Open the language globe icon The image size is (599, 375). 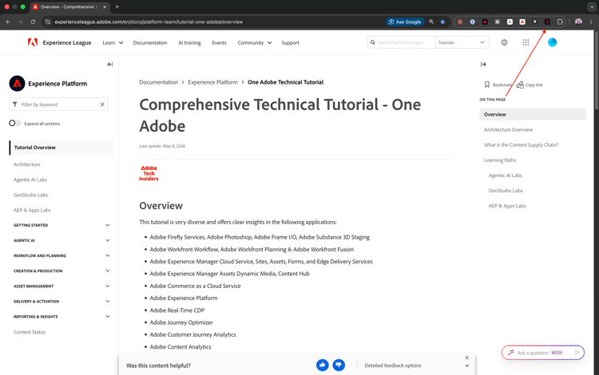[504, 42]
